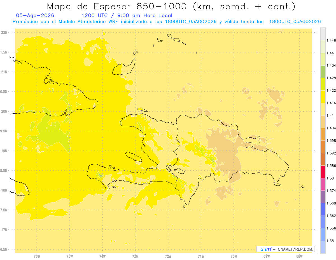Click the pale yellow legend swatch between 1.41 and 1.416

(x=323, y=109)
